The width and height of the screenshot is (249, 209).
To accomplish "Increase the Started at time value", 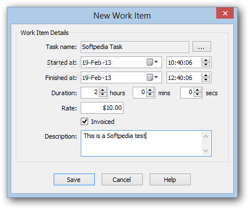I will click(206, 60).
